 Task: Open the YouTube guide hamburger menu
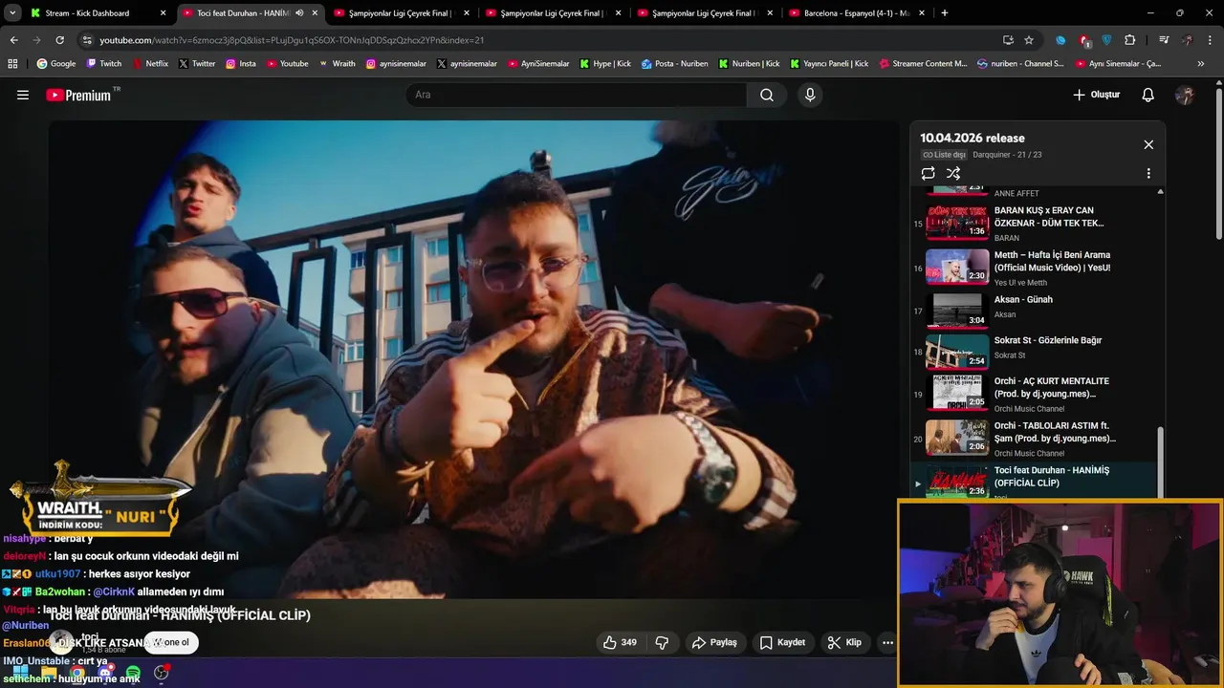[23, 95]
